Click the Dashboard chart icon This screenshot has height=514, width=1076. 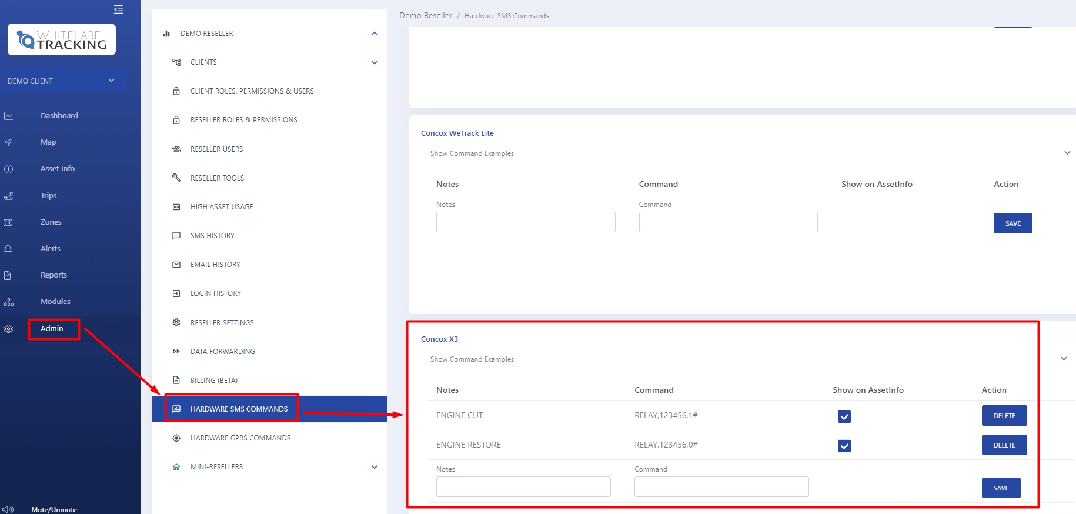[8, 116]
